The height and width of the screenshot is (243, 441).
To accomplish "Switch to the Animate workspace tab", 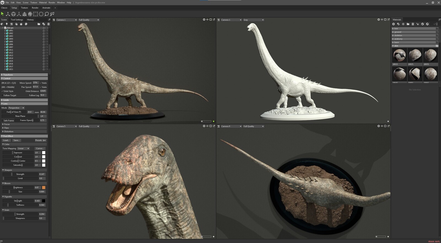I will pos(46,8).
